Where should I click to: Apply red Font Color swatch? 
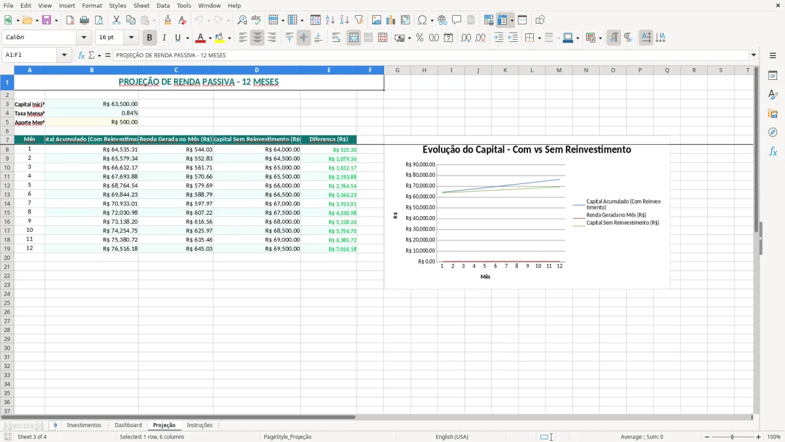click(201, 38)
